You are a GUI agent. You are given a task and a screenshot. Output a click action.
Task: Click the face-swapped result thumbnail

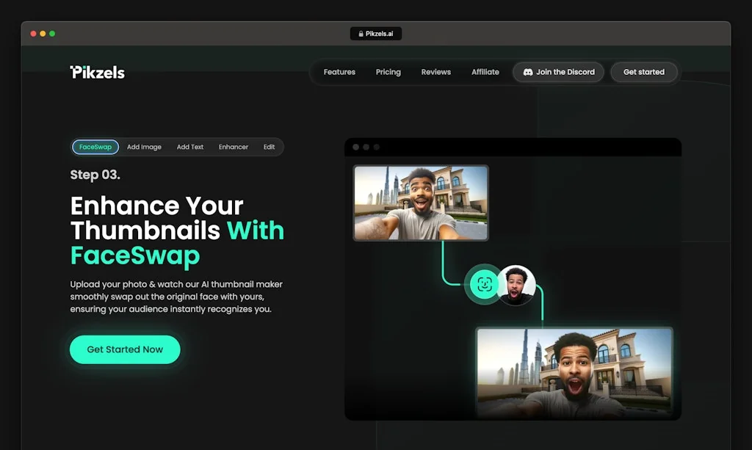(x=574, y=374)
